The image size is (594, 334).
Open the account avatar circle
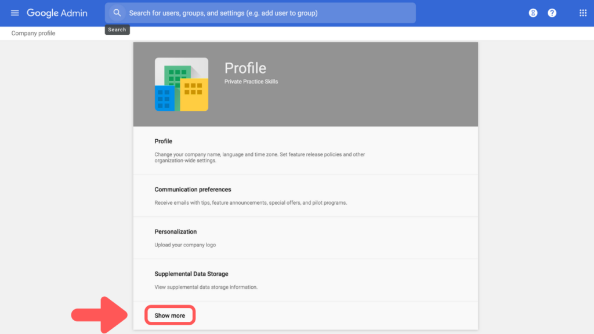[x=533, y=13]
